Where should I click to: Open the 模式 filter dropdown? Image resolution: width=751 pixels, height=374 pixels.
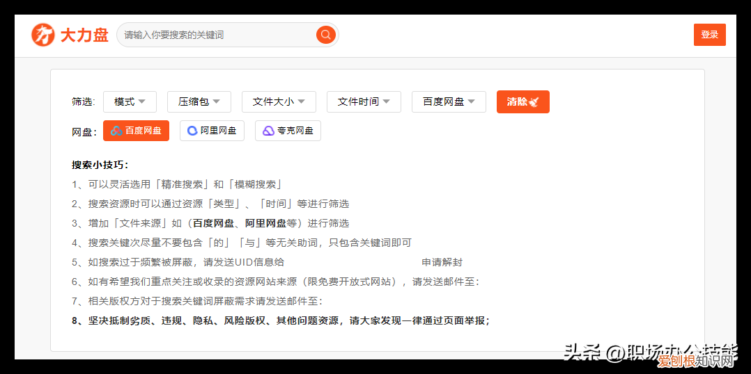(x=129, y=101)
